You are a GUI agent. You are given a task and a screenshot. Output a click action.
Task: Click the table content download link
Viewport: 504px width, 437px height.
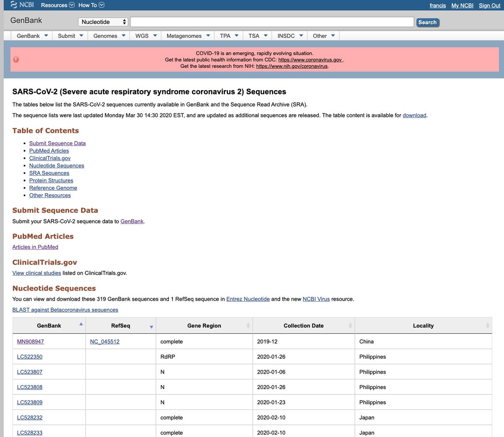click(x=415, y=115)
